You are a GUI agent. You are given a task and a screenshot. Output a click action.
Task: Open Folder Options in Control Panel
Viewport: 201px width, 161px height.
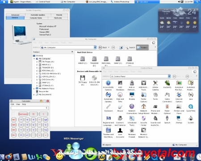point(143,97)
